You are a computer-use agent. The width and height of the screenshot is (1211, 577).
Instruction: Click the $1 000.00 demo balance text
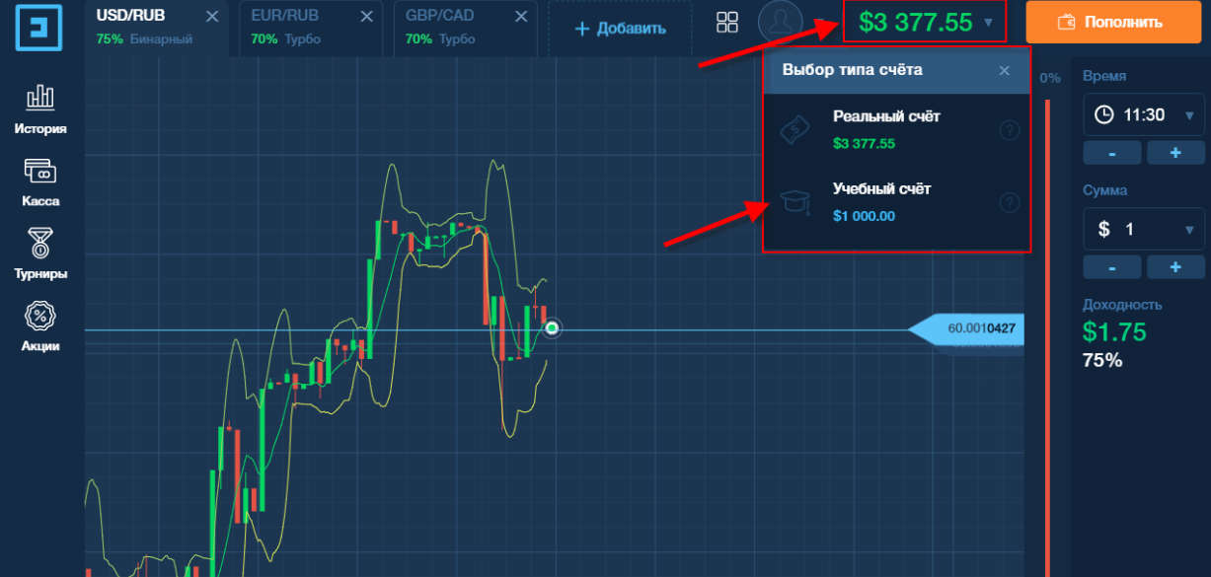(x=864, y=216)
